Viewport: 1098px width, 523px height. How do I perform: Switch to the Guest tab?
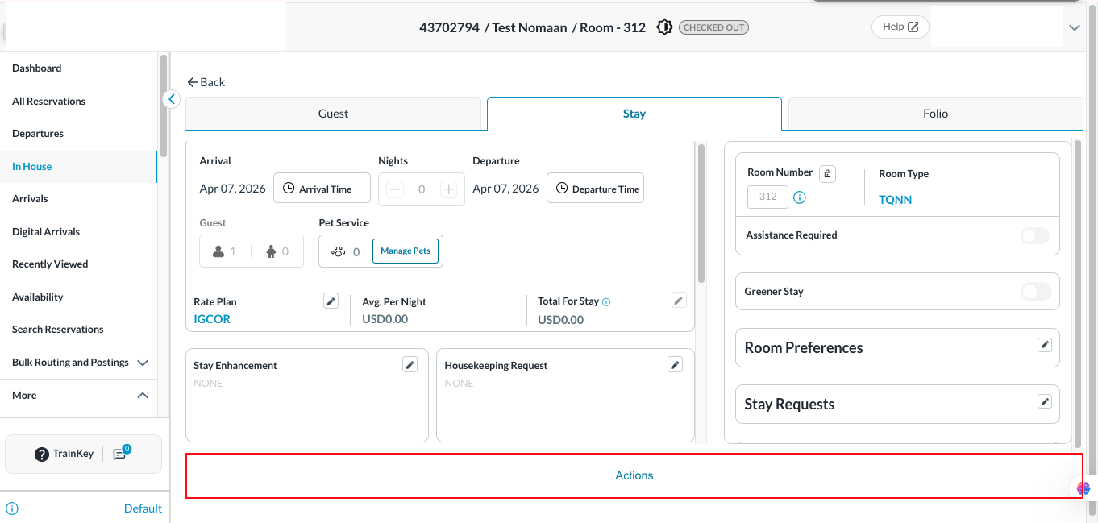(333, 114)
